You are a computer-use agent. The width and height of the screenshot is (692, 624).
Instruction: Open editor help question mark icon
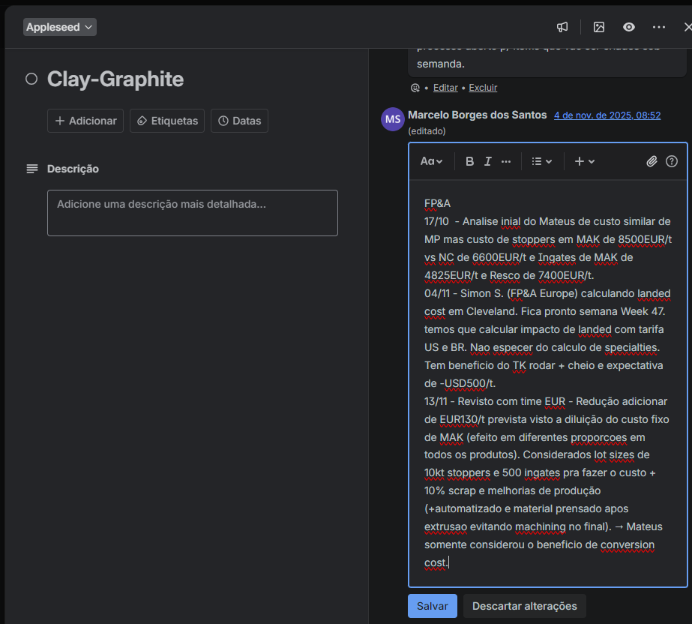[x=672, y=162]
